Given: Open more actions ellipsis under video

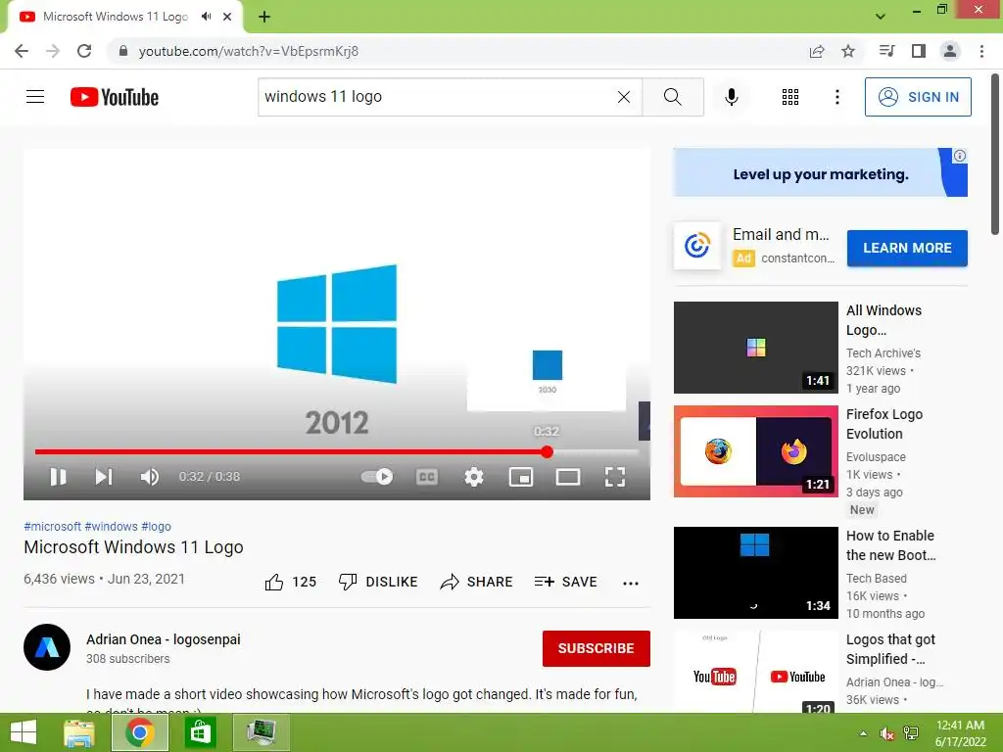Looking at the screenshot, I should pos(631,583).
